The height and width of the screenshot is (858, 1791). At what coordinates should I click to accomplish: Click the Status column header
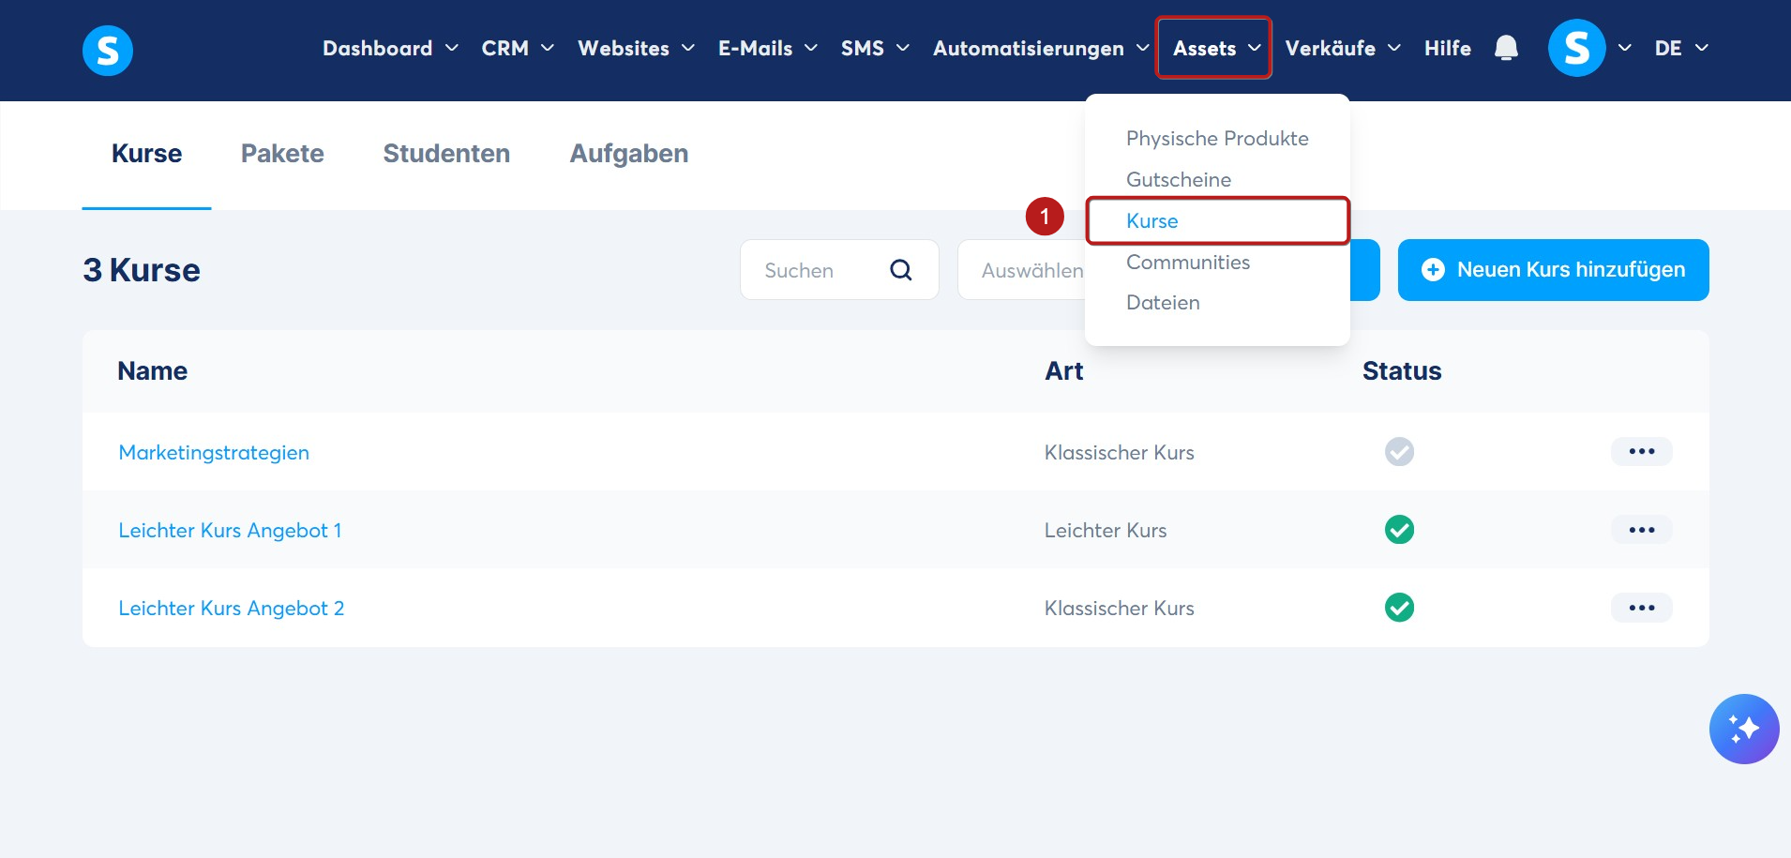tap(1402, 371)
